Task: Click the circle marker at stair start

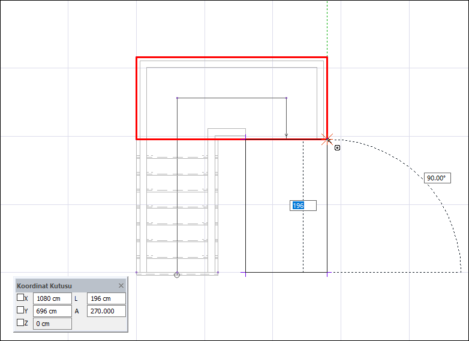Action: (177, 274)
